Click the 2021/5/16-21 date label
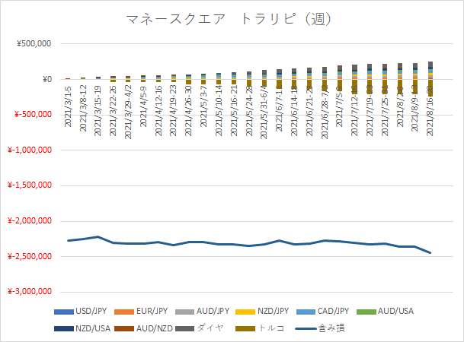 point(234,111)
